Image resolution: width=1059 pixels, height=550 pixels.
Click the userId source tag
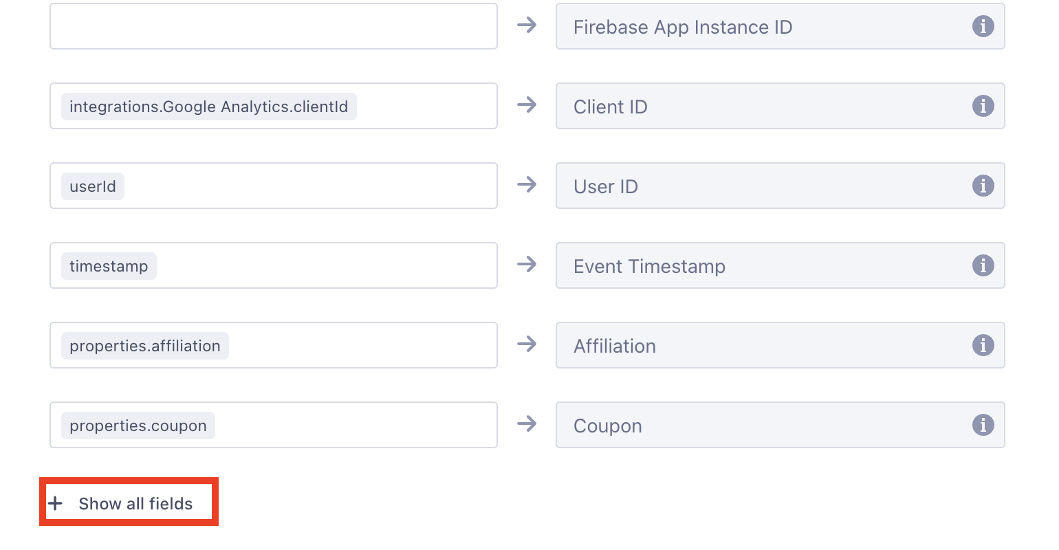93,186
